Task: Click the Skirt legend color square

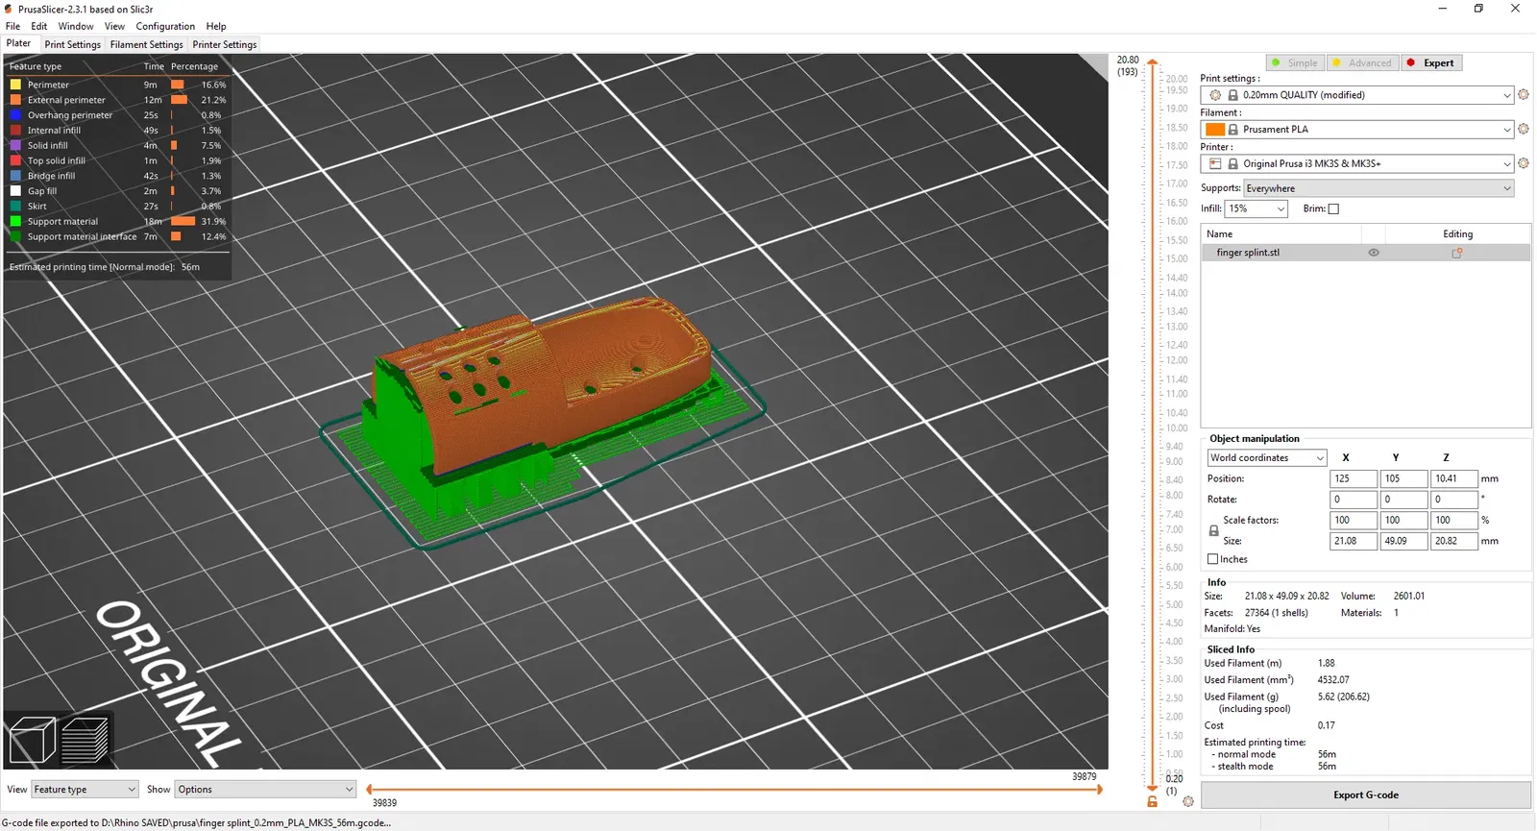Action: click(x=15, y=207)
